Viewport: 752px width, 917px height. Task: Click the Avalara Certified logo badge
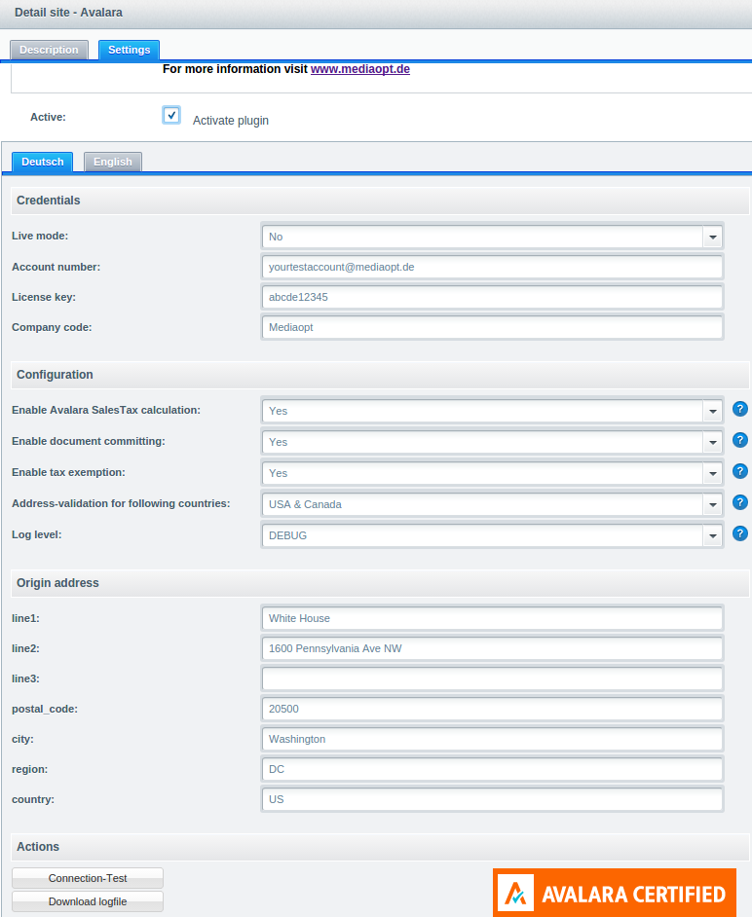click(615, 893)
